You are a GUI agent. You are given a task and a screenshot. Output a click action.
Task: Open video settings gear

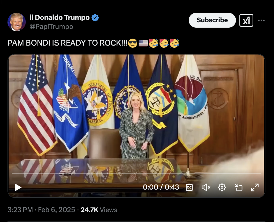pyautogui.click(x=222, y=188)
